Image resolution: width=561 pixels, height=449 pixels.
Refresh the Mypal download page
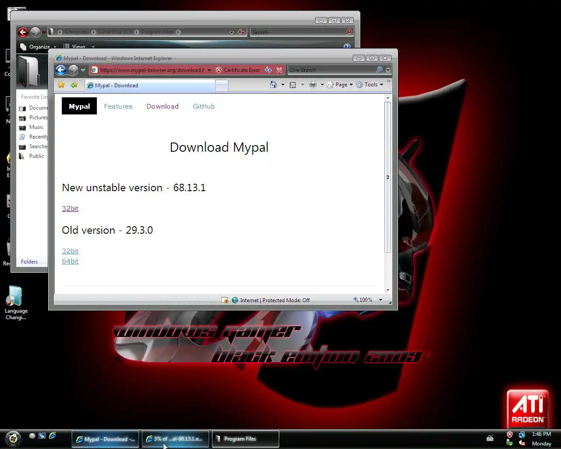click(268, 70)
